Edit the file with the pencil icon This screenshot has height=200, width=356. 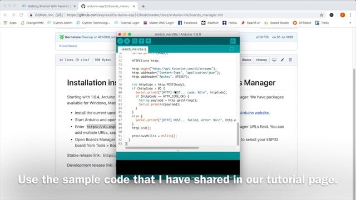coord(283,60)
